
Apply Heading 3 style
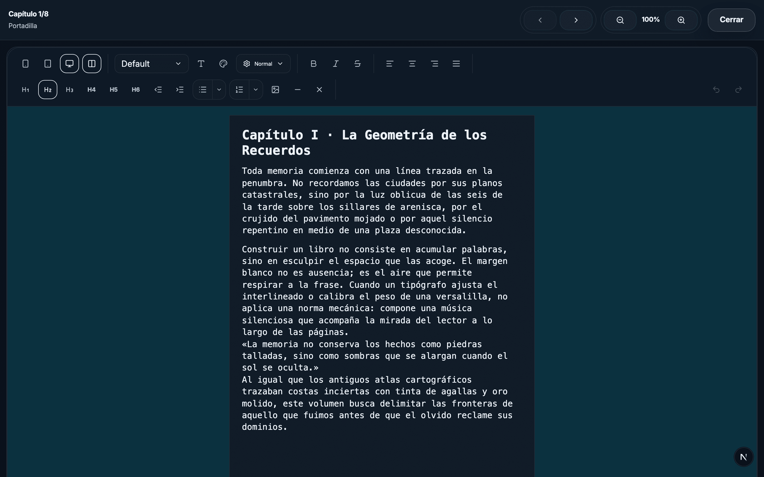[70, 90]
